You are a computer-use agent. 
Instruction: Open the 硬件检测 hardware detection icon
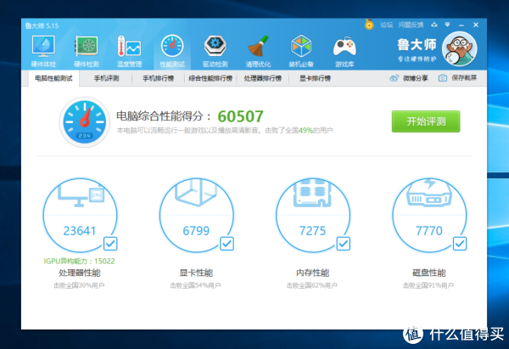pyautogui.click(x=86, y=51)
